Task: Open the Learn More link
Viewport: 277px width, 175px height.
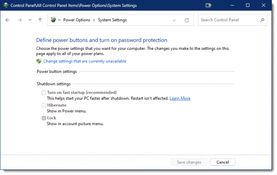Action: [x=180, y=98]
